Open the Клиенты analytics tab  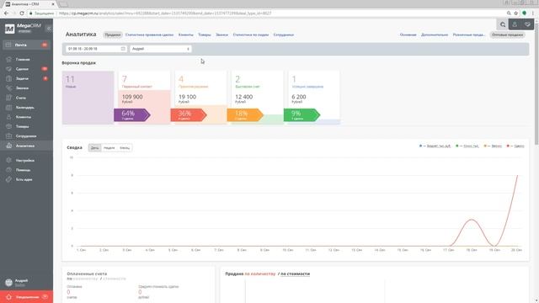[x=185, y=35]
